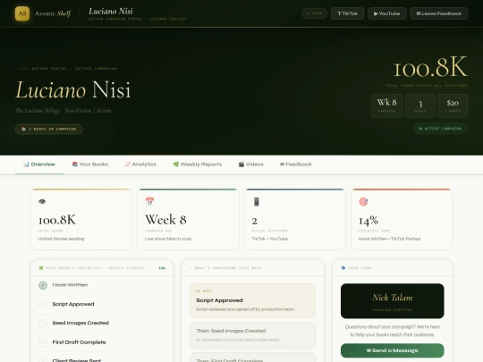The image size is (483, 362).
Task: Click the calendar icon on Week 8 card
Action: (x=149, y=201)
